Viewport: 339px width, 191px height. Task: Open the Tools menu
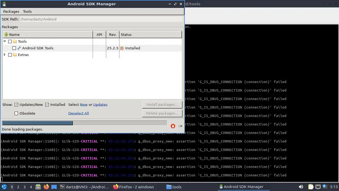point(27,11)
